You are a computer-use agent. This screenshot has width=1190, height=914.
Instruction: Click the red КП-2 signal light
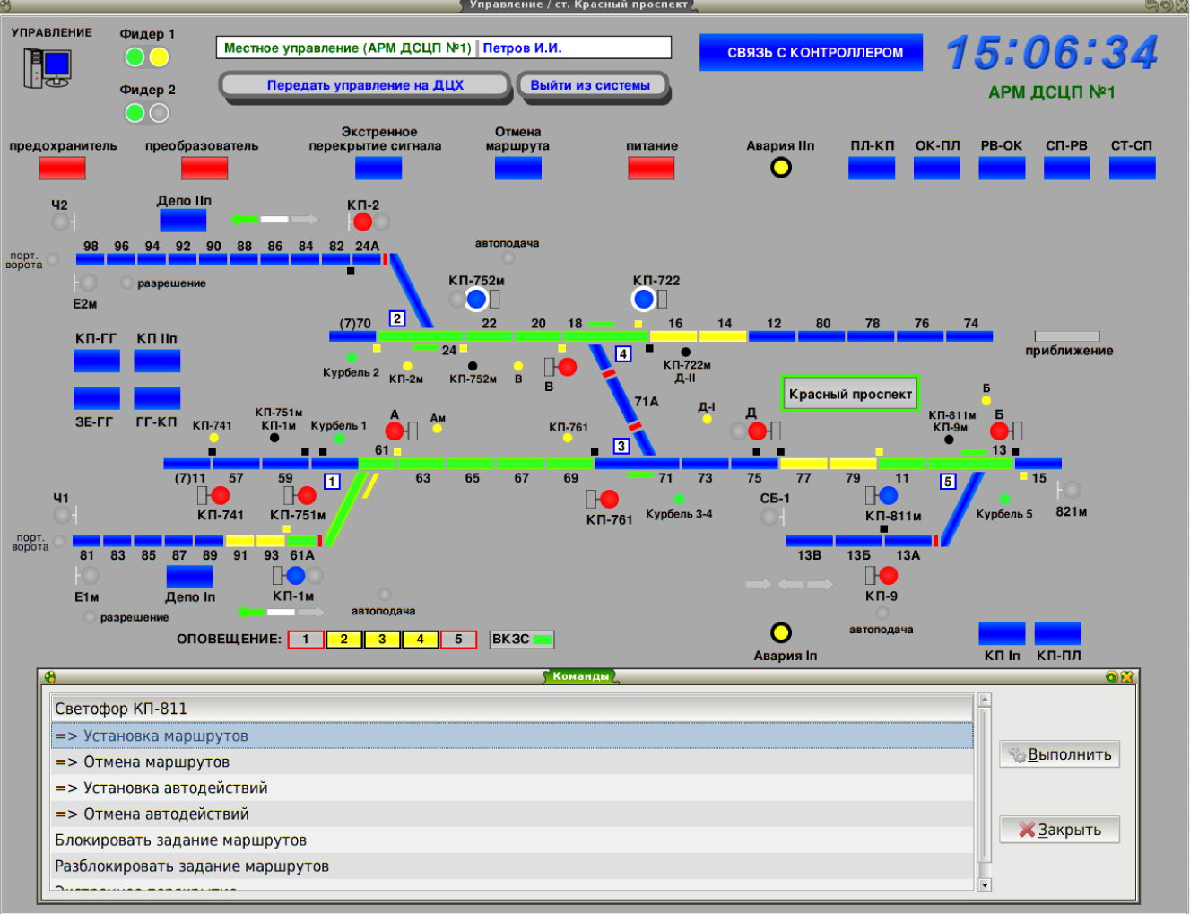[362, 222]
